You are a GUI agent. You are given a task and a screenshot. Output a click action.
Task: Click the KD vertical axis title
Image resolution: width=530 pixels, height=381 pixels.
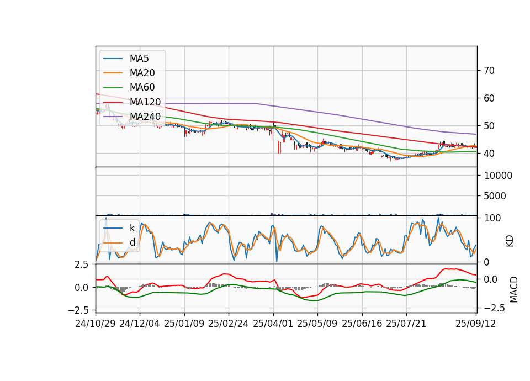[x=510, y=240]
